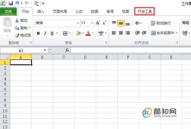Click the borders icon

tap(65, 33)
